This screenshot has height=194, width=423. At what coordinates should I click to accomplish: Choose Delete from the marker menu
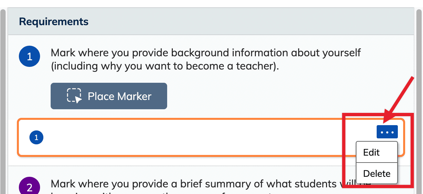tap(377, 173)
